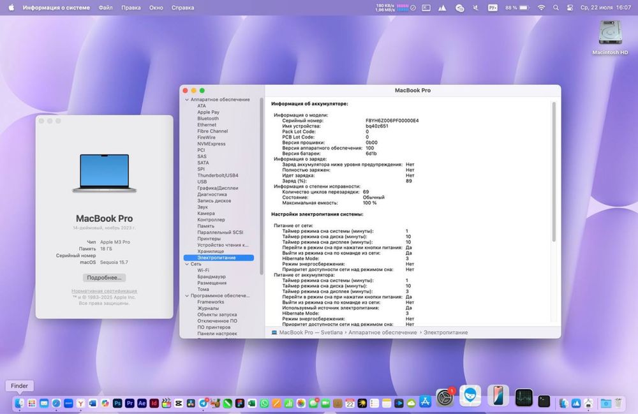
Task: Click the battery percentage menu bar indicator
Action: (x=517, y=7)
